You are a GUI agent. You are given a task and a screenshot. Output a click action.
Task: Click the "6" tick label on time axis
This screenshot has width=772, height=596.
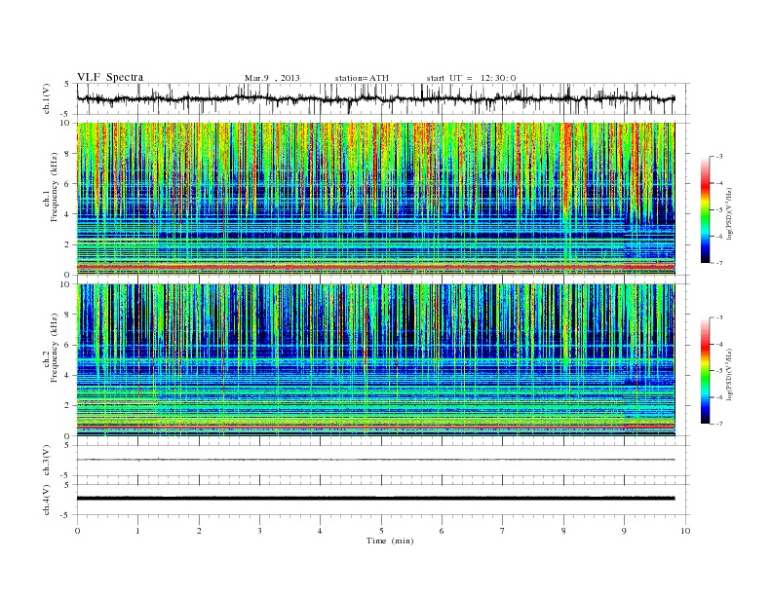click(442, 531)
